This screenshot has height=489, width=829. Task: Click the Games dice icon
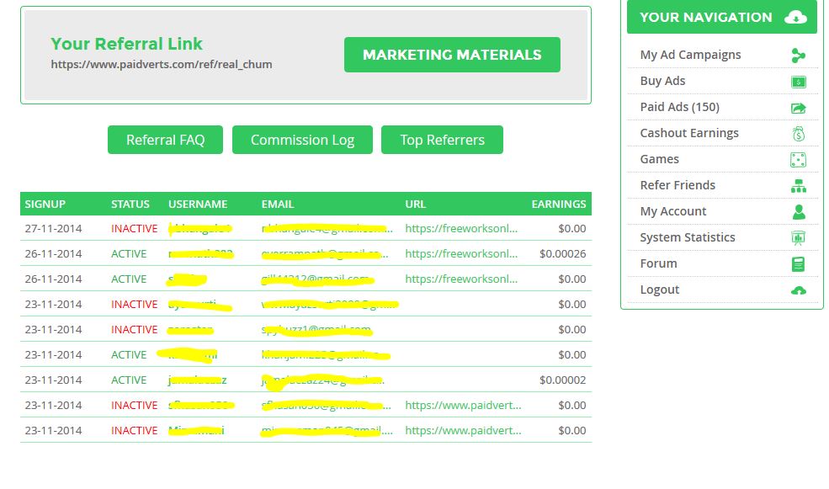(799, 160)
